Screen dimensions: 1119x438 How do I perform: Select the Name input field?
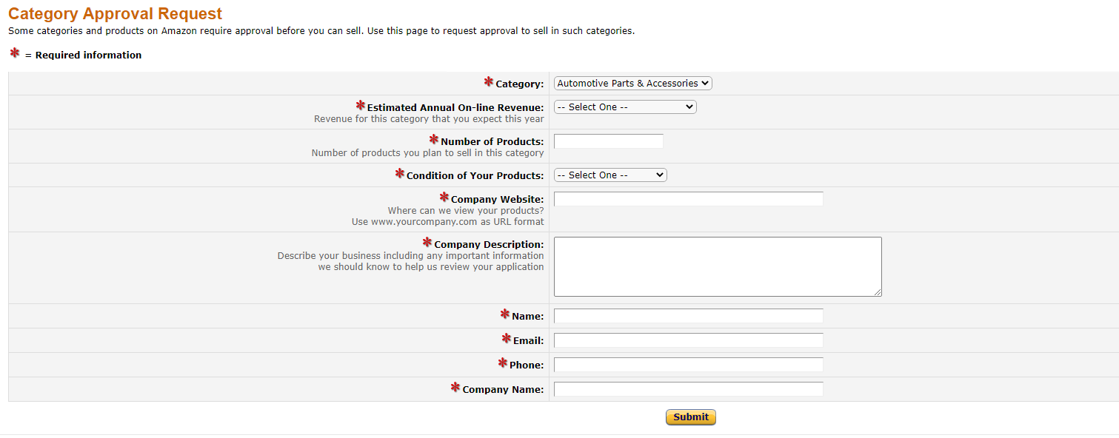coord(688,316)
